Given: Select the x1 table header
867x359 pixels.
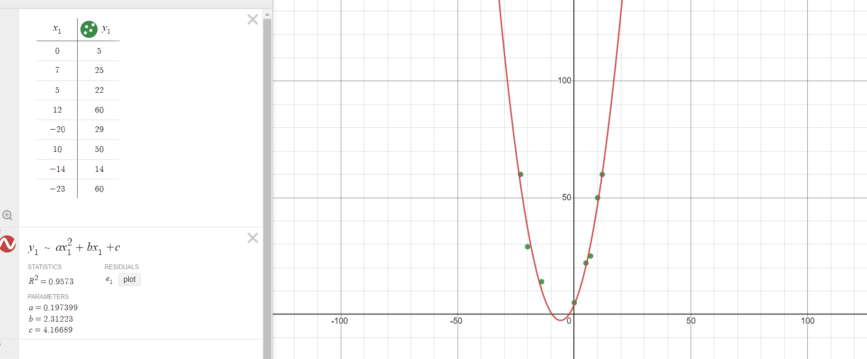Looking at the screenshot, I should coord(57,29).
